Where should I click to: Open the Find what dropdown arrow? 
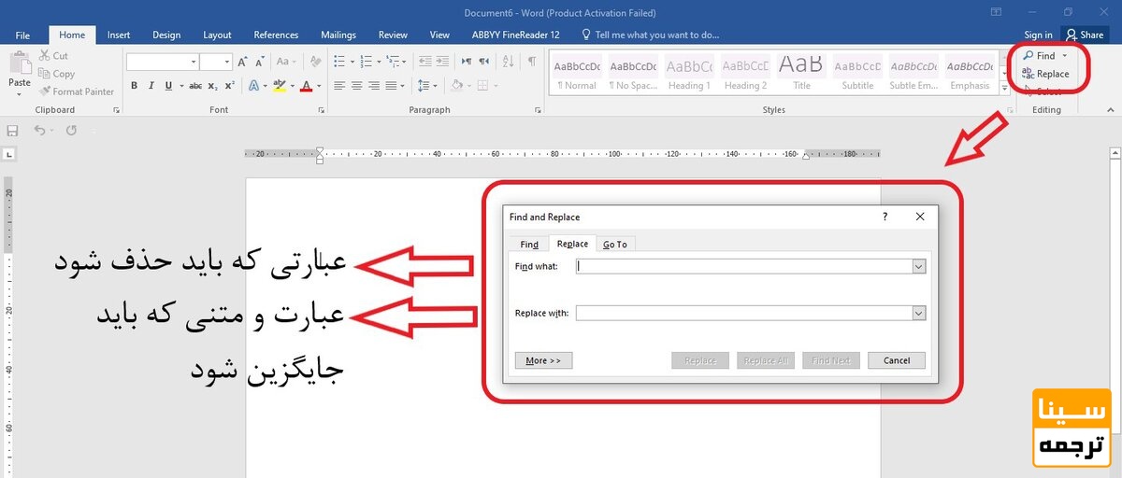tap(918, 266)
